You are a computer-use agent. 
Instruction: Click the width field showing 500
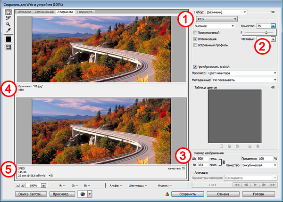tap(202, 159)
